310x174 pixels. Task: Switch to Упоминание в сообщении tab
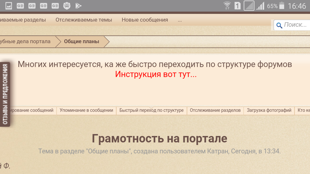point(86,111)
